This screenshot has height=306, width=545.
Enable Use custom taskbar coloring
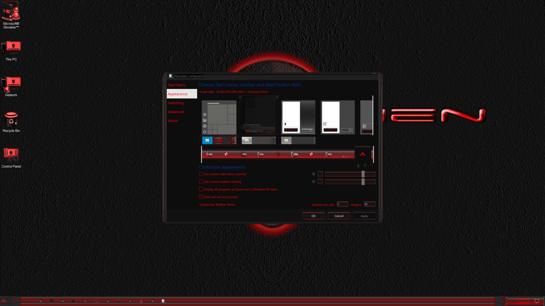click(201, 182)
